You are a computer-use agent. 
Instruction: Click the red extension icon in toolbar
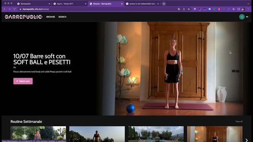219,9
